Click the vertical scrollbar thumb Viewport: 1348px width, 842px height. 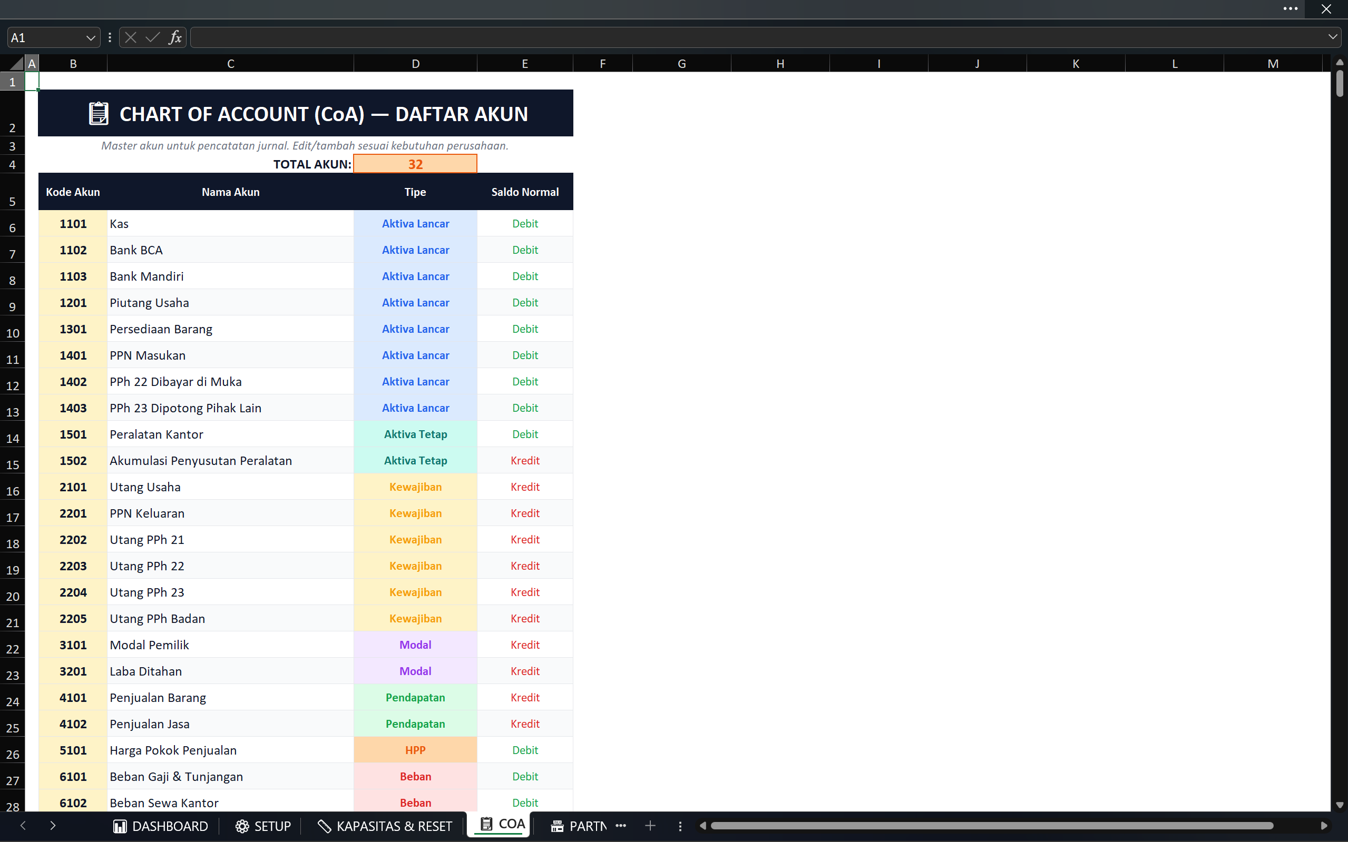(1339, 84)
